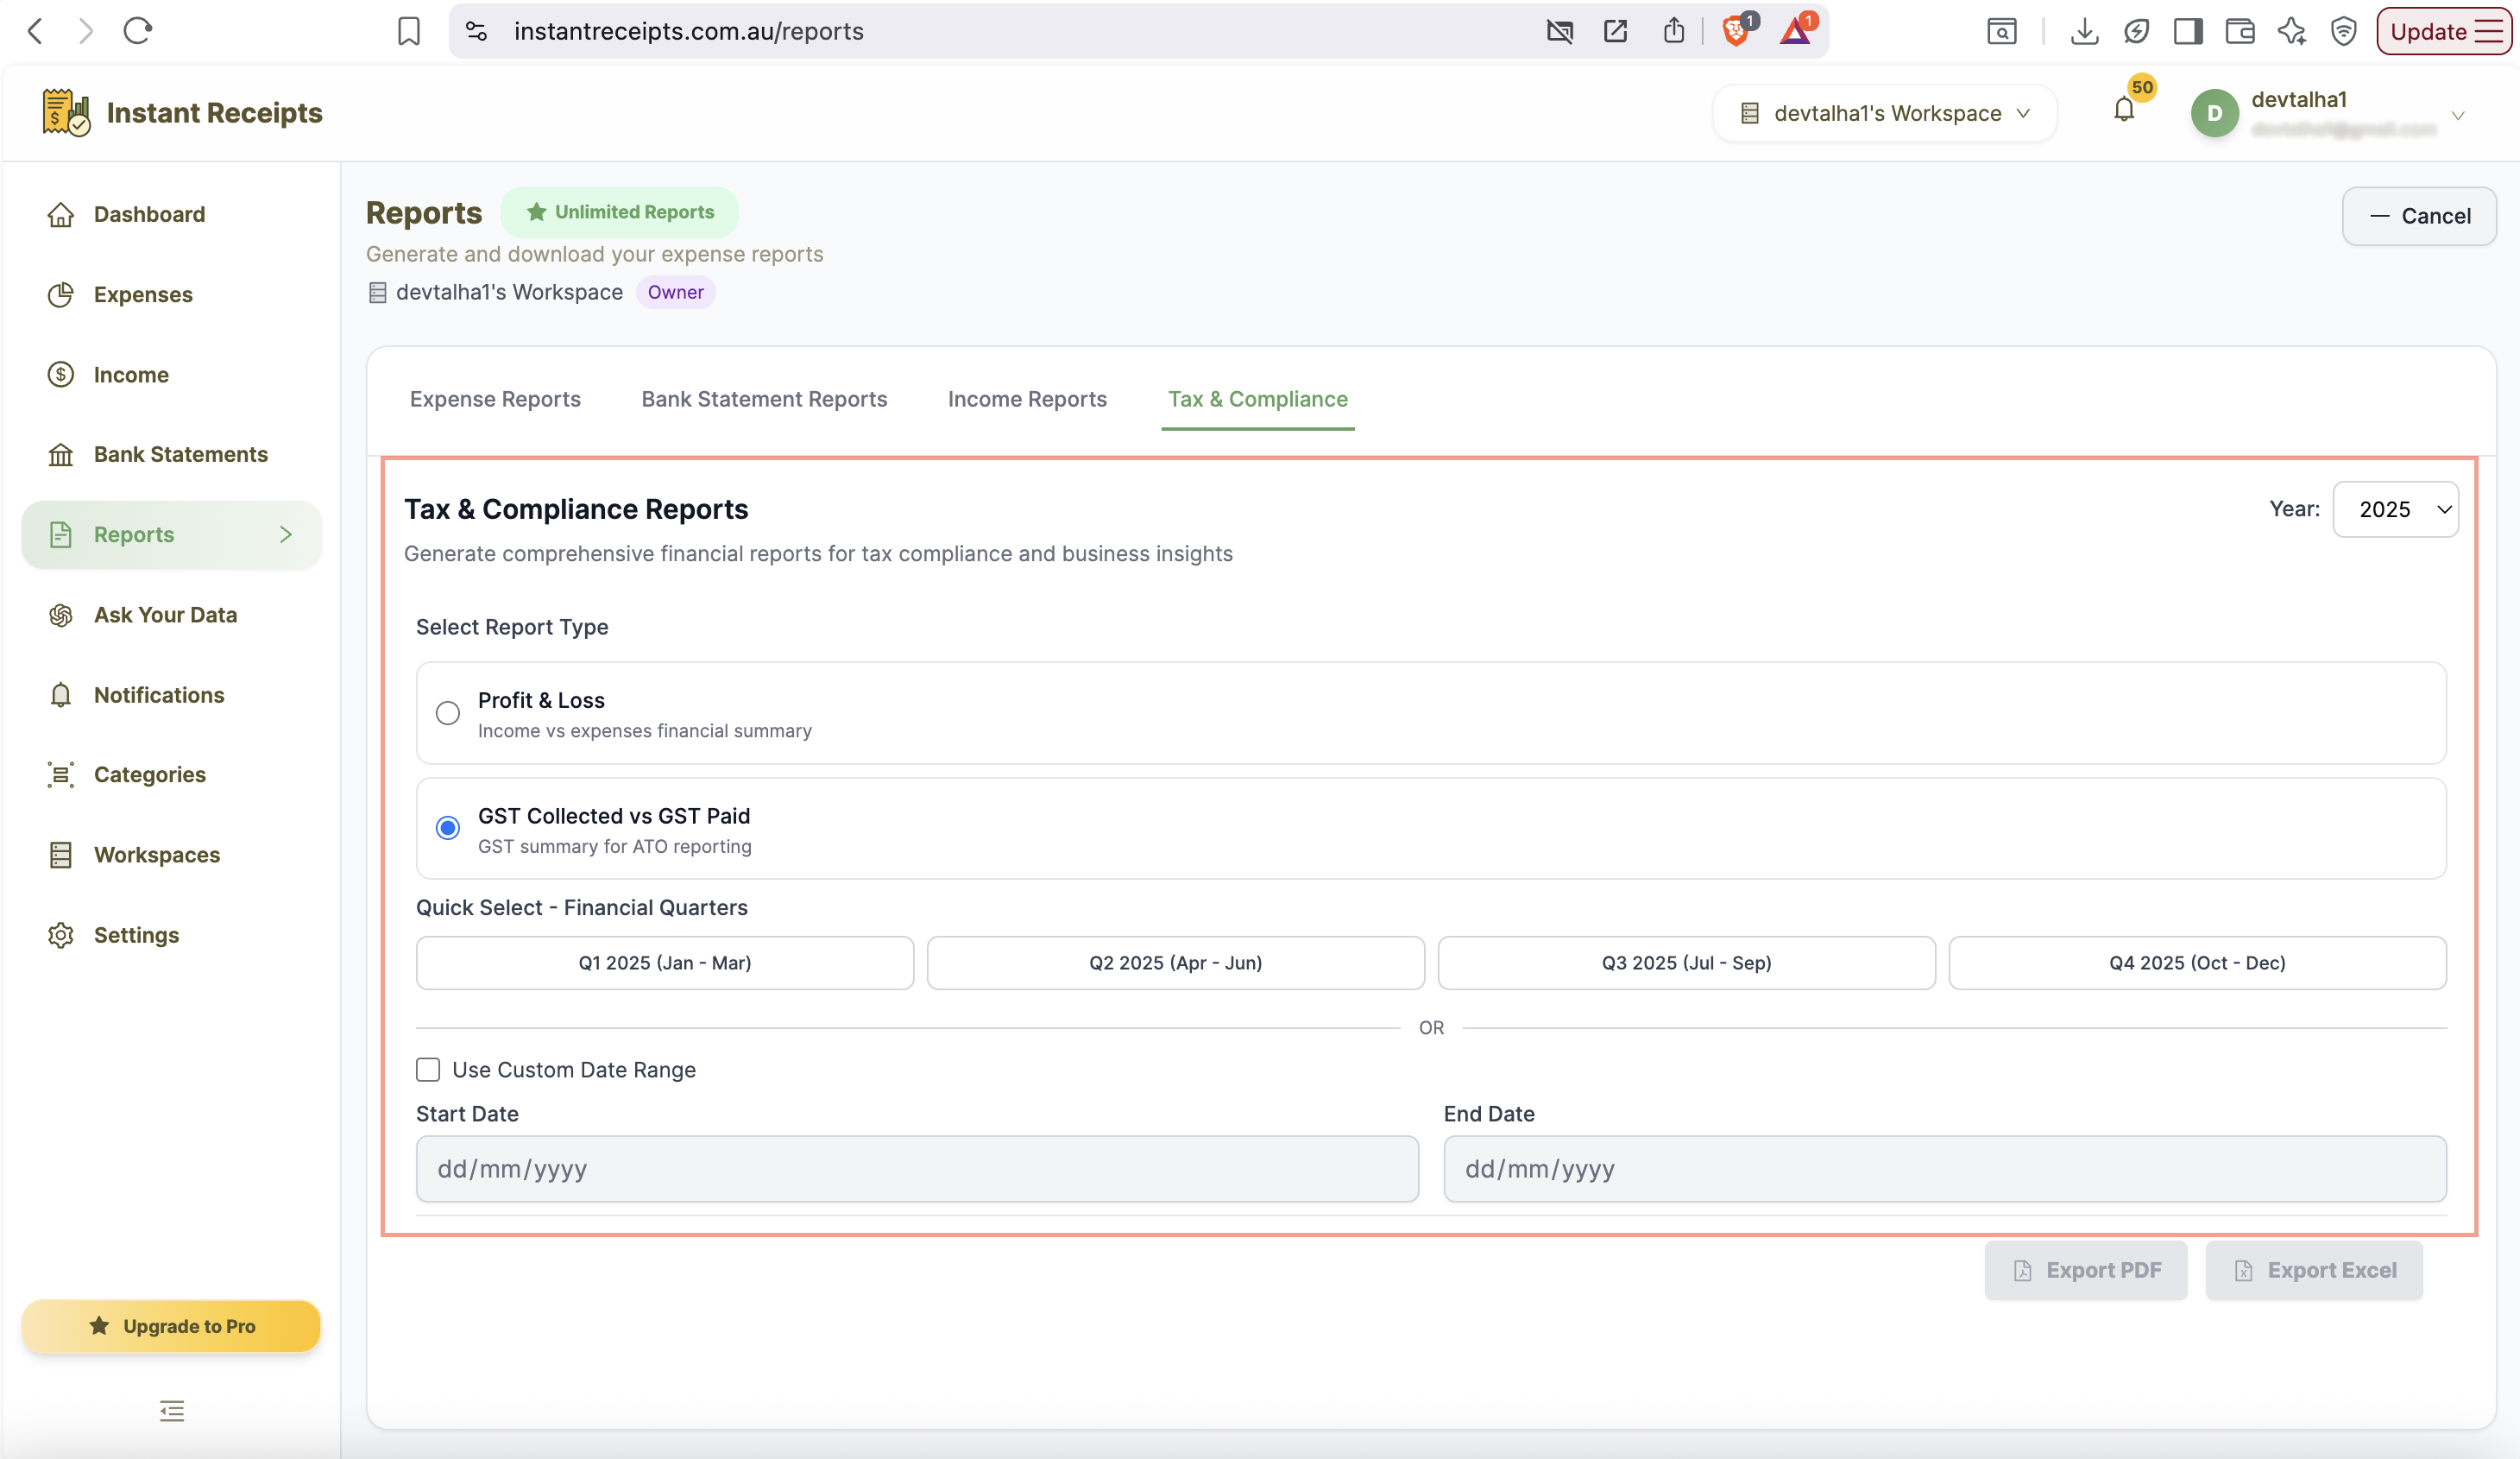Click the camera-blocked icon in address bar
Viewport: 2520px width, 1459px height.
[1559, 31]
